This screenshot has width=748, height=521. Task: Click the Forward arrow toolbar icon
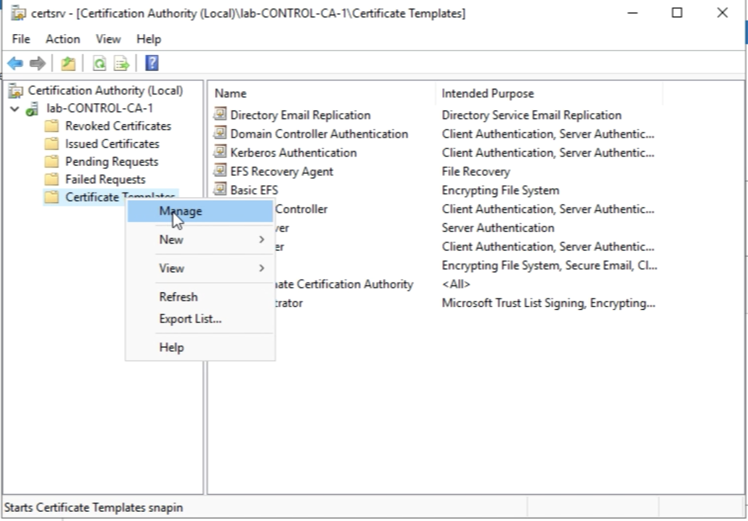pos(38,63)
